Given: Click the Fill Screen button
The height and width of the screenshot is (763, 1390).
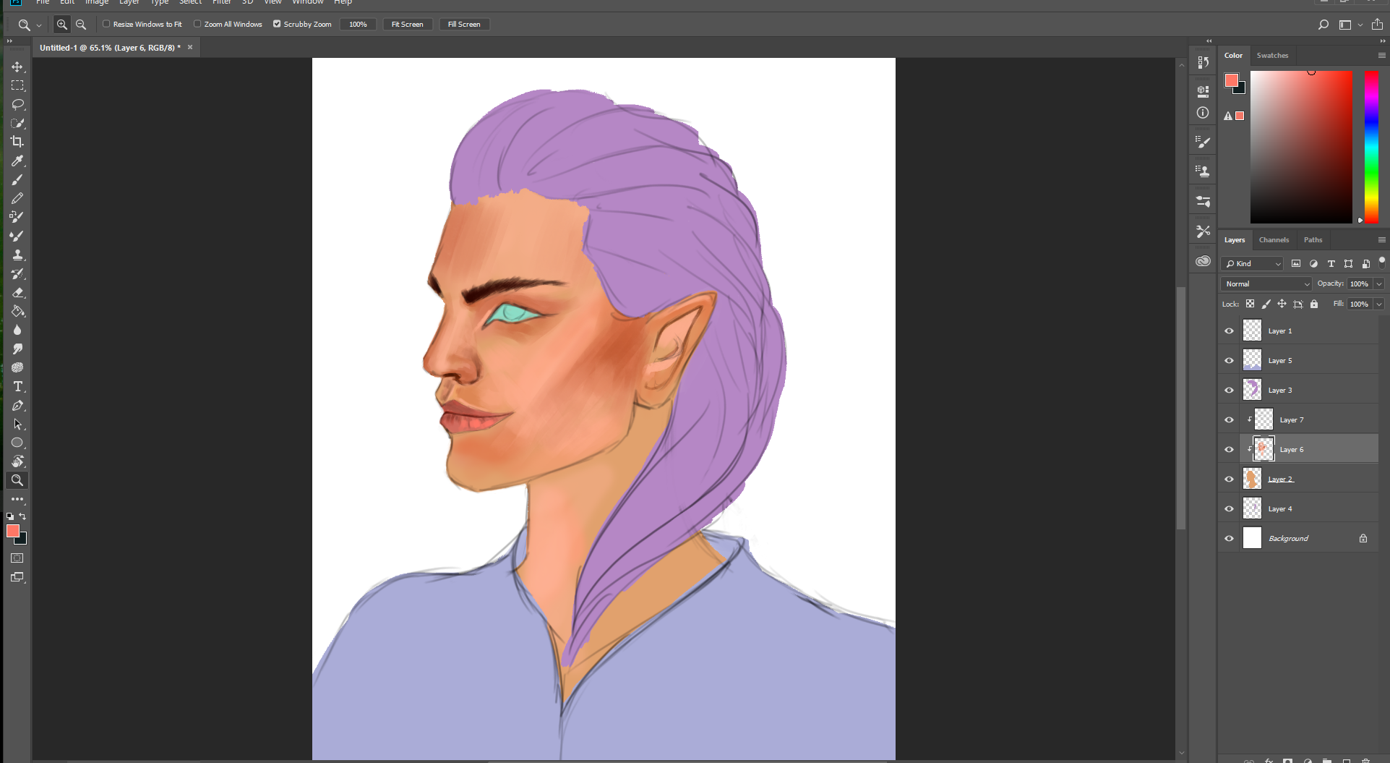Looking at the screenshot, I should [464, 25].
